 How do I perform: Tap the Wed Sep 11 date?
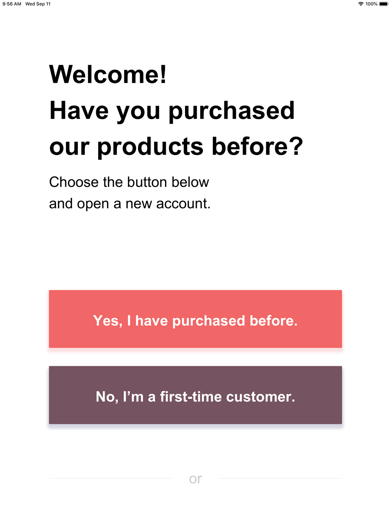coord(38,4)
